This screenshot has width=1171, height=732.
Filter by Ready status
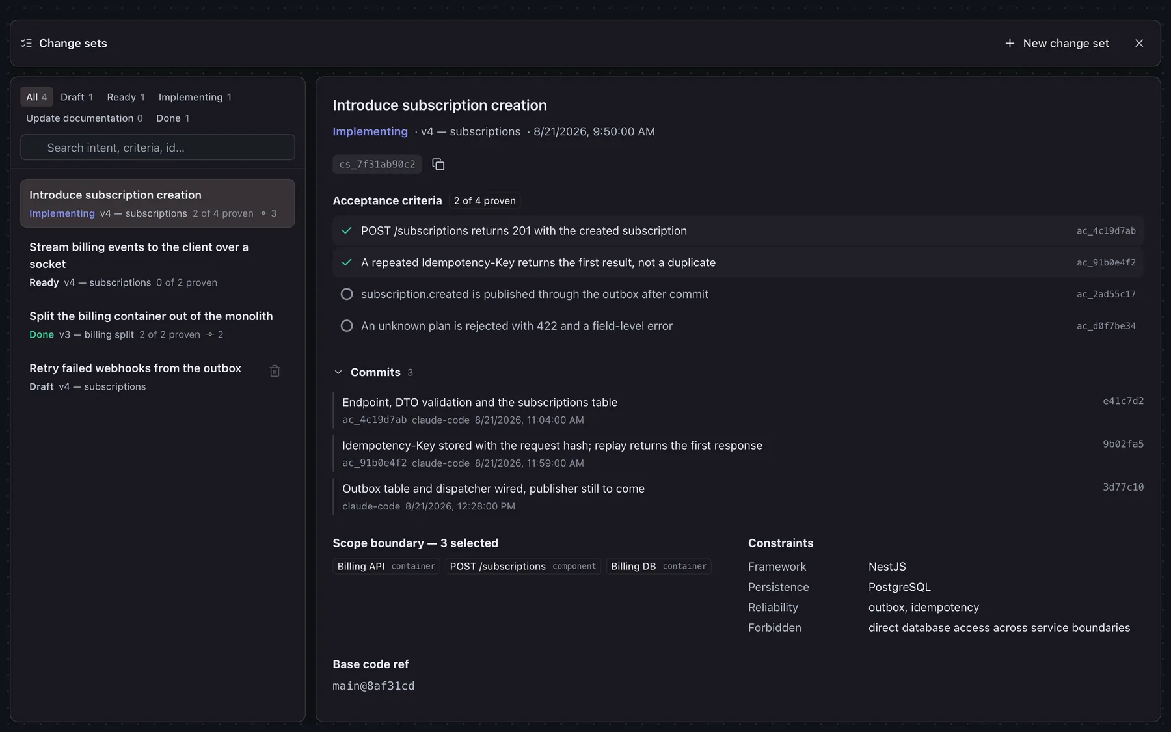(126, 97)
